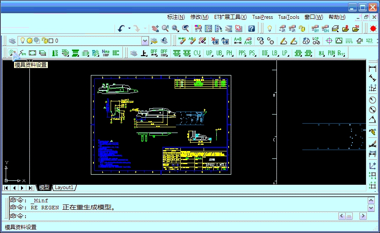Viewport: 380px width, 233px height.
Task: Open the Undo history dropdown arrow
Action: pyautogui.click(x=129, y=29)
